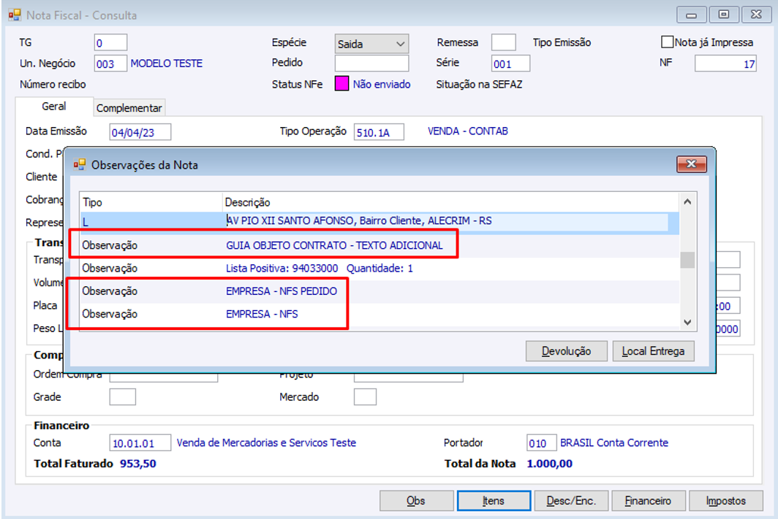Open the Espécie dropdown showing Saida
This screenshot has height=519, width=778.
pyautogui.click(x=371, y=44)
